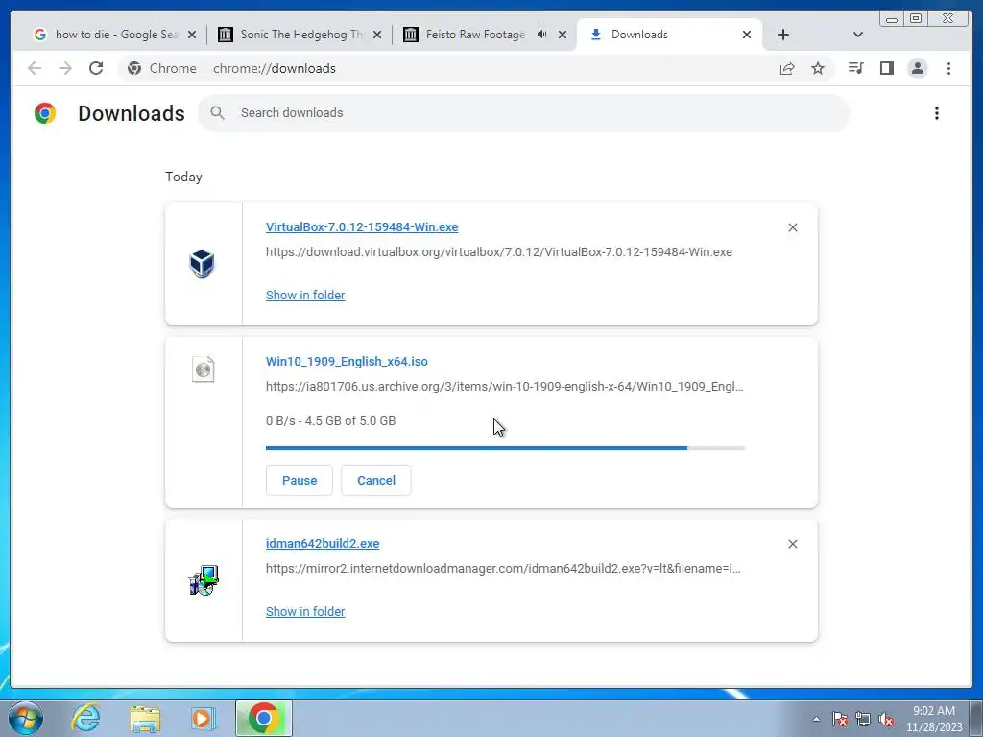
Task: Click the VirtualBox cube file icon
Action: pyautogui.click(x=203, y=264)
